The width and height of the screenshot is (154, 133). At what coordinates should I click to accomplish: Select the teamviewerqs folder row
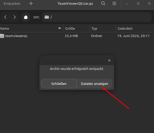77,36
